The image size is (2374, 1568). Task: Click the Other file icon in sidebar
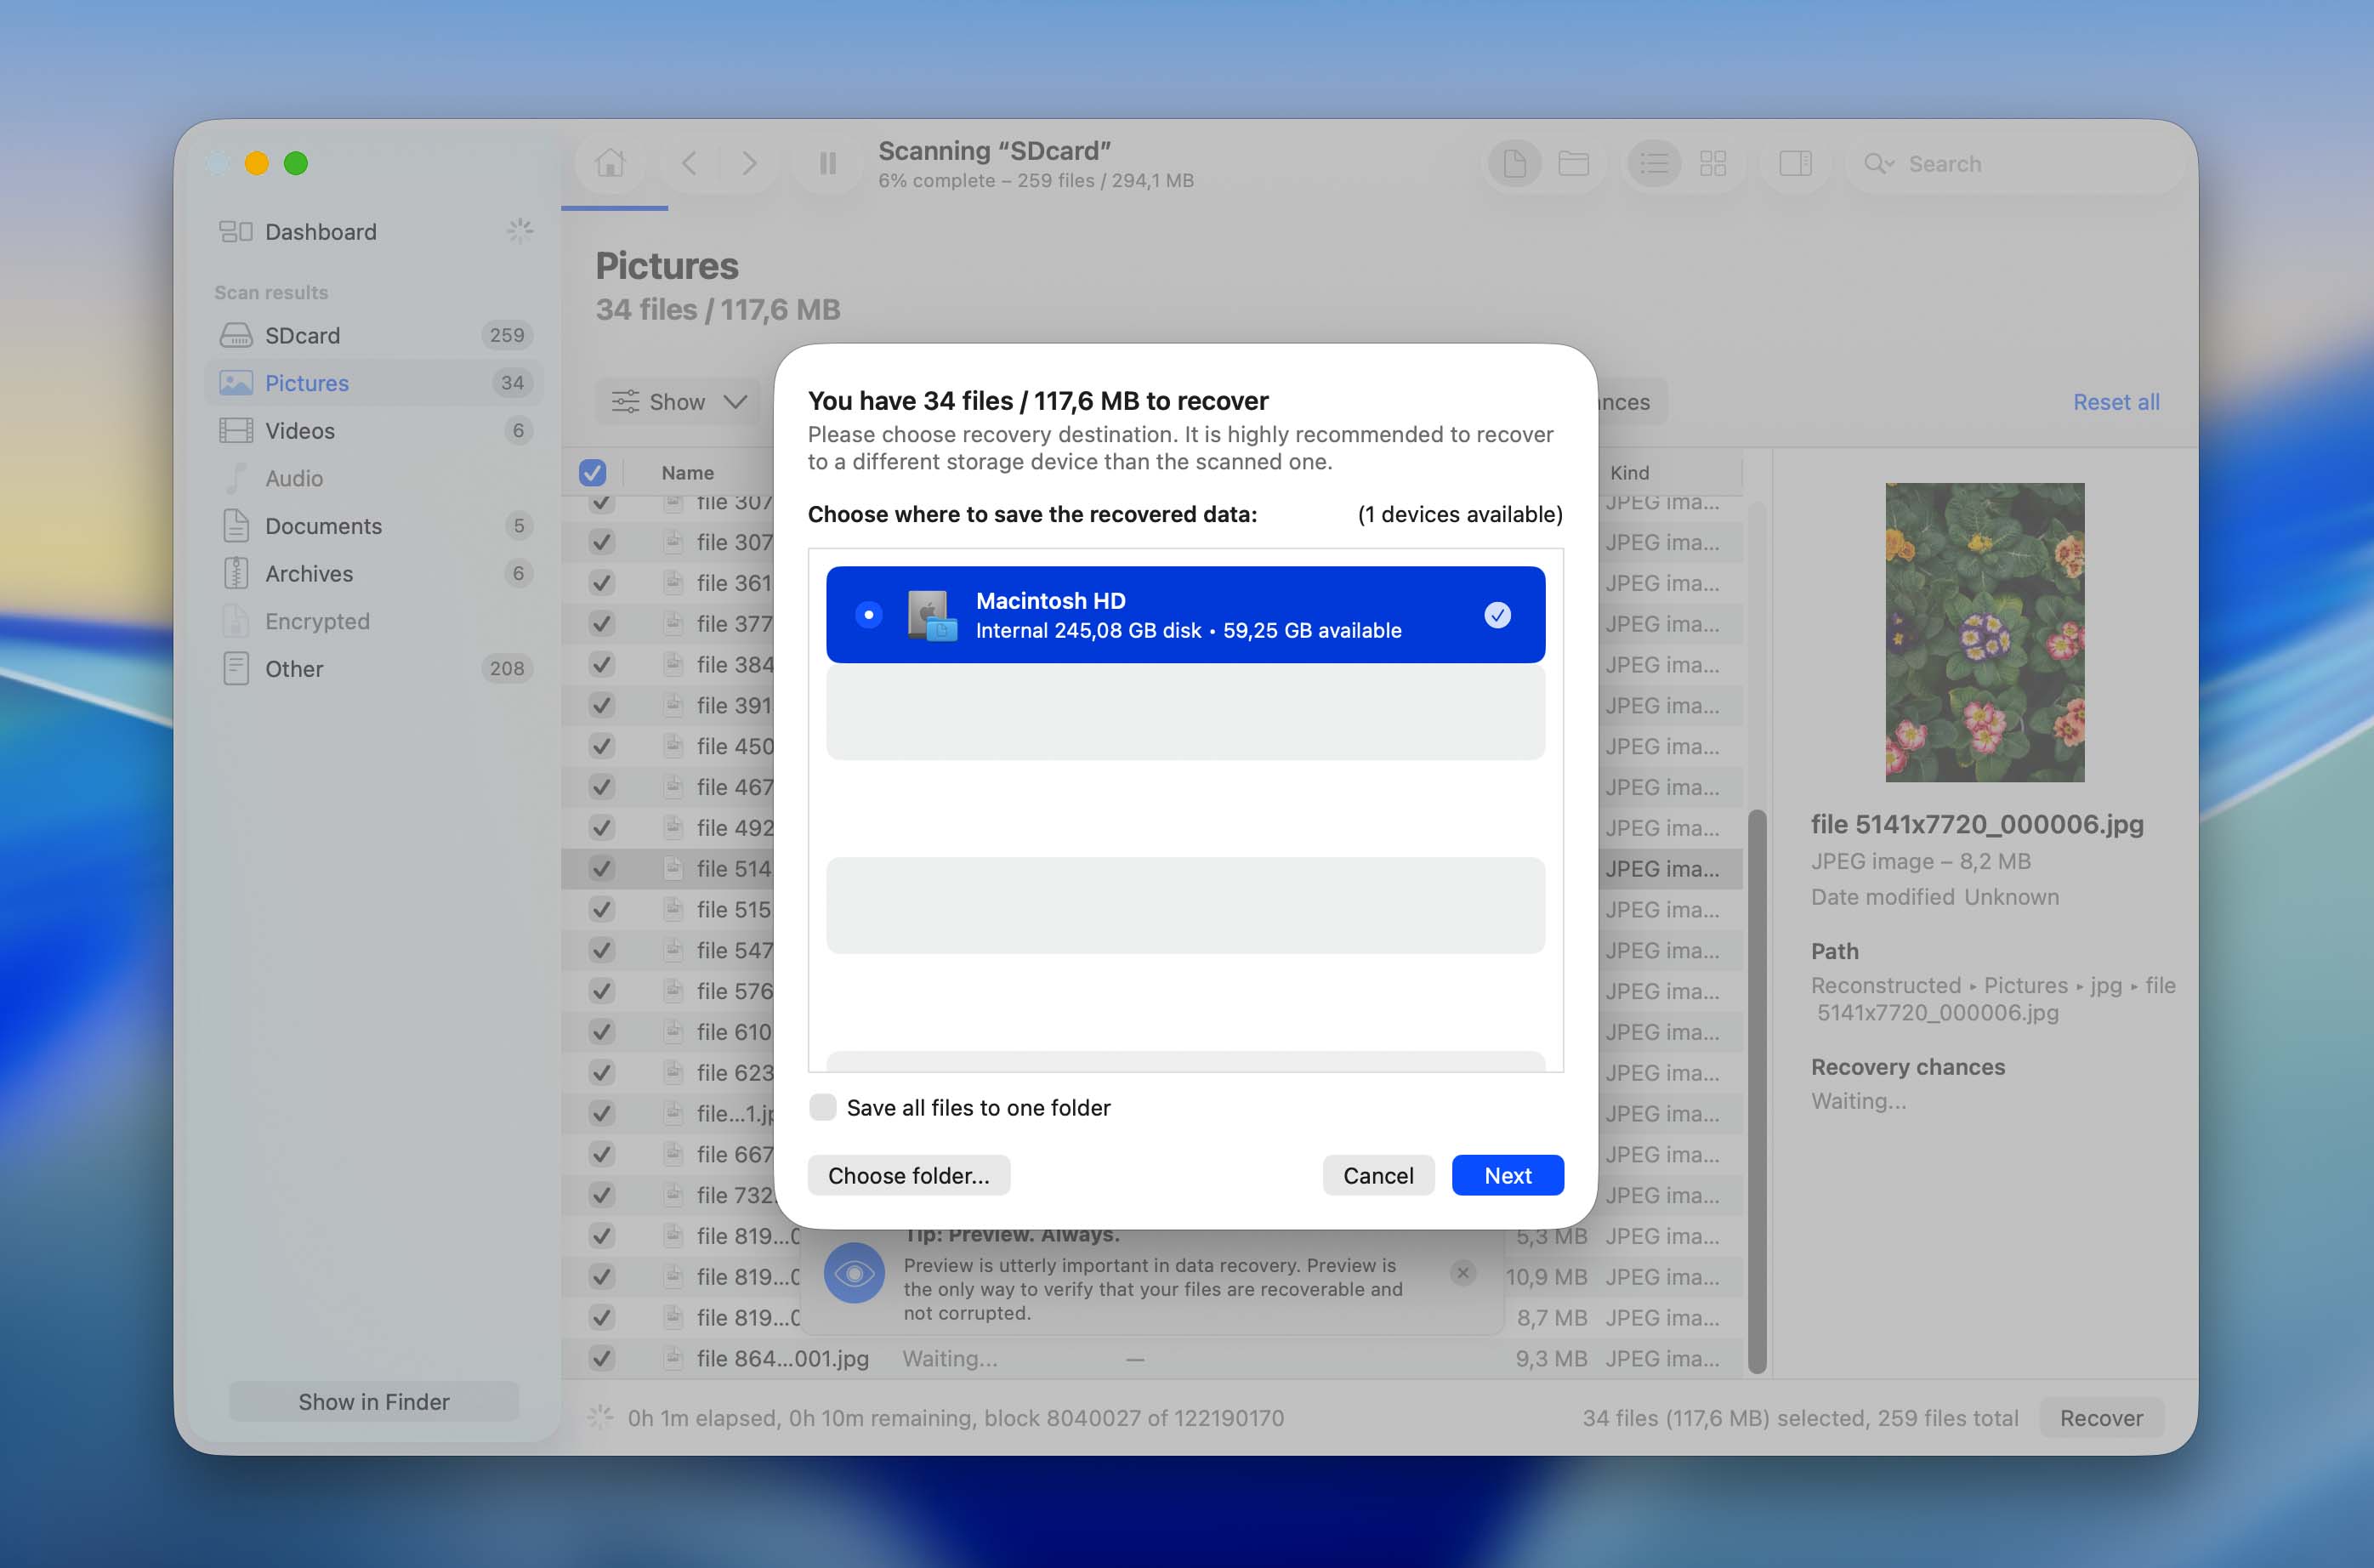(x=236, y=669)
